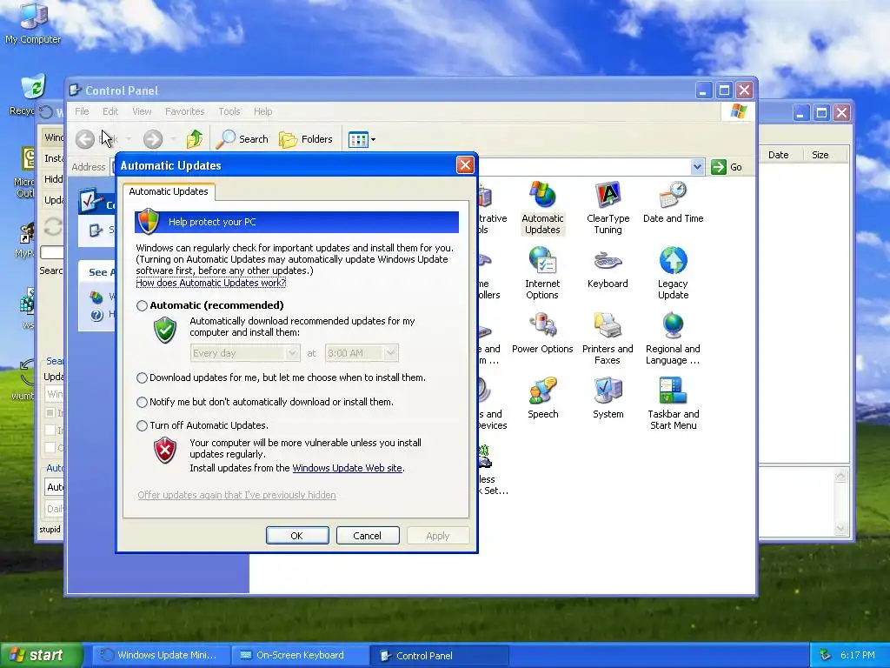Click scrollbar up arrow in back window
The width and height of the screenshot is (890, 668).
coord(840,476)
